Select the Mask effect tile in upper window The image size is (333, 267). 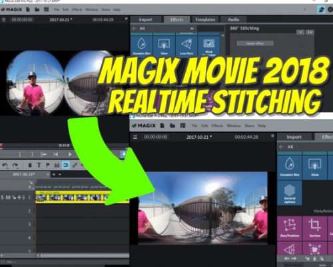pos(209,45)
